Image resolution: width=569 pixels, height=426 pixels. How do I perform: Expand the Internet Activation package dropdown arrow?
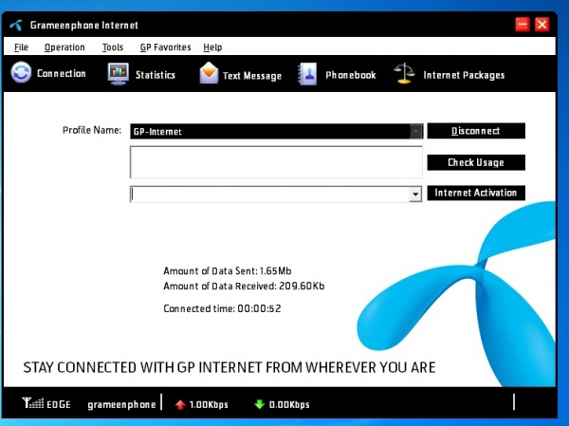(x=415, y=194)
